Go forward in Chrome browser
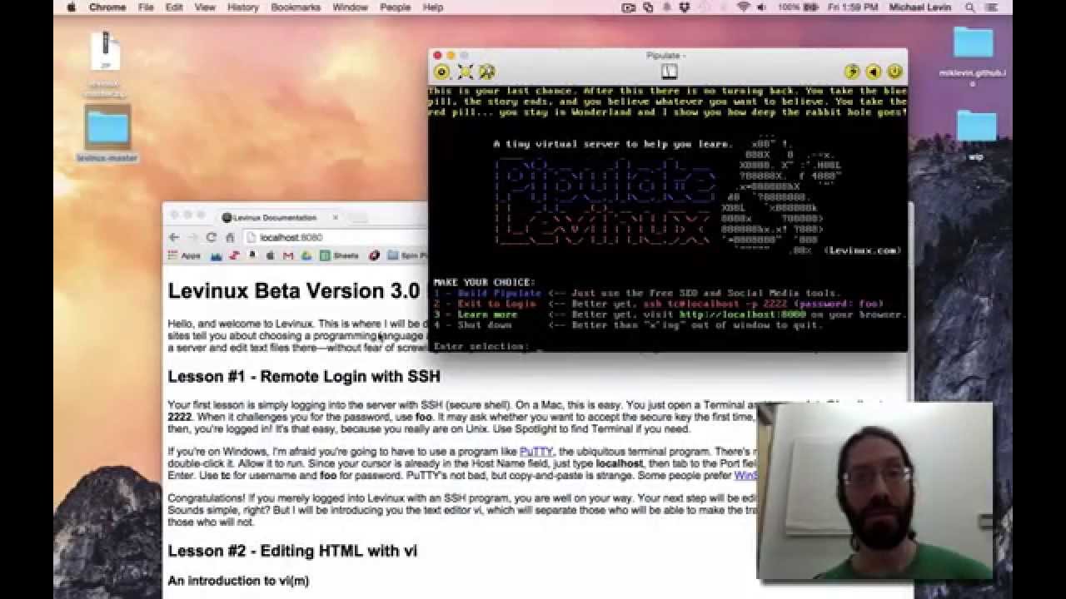This screenshot has width=1066, height=599. coord(192,237)
